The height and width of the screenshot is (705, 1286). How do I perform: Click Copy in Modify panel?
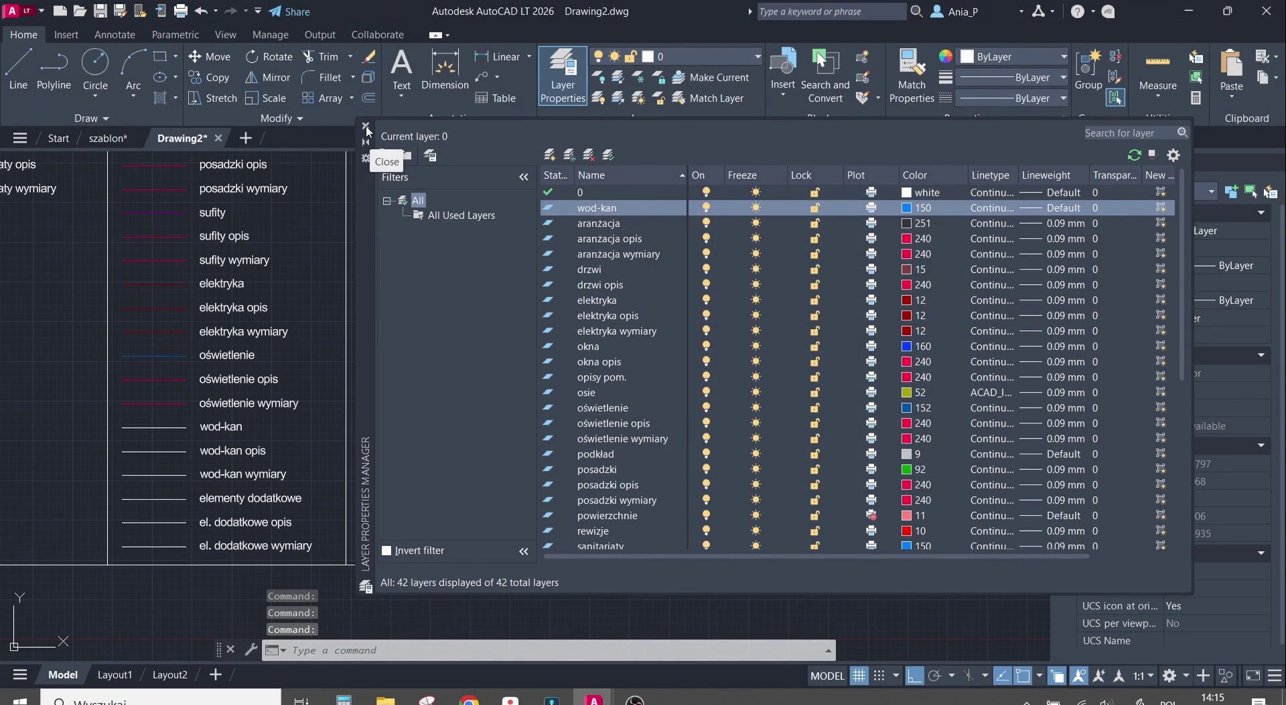coord(209,77)
